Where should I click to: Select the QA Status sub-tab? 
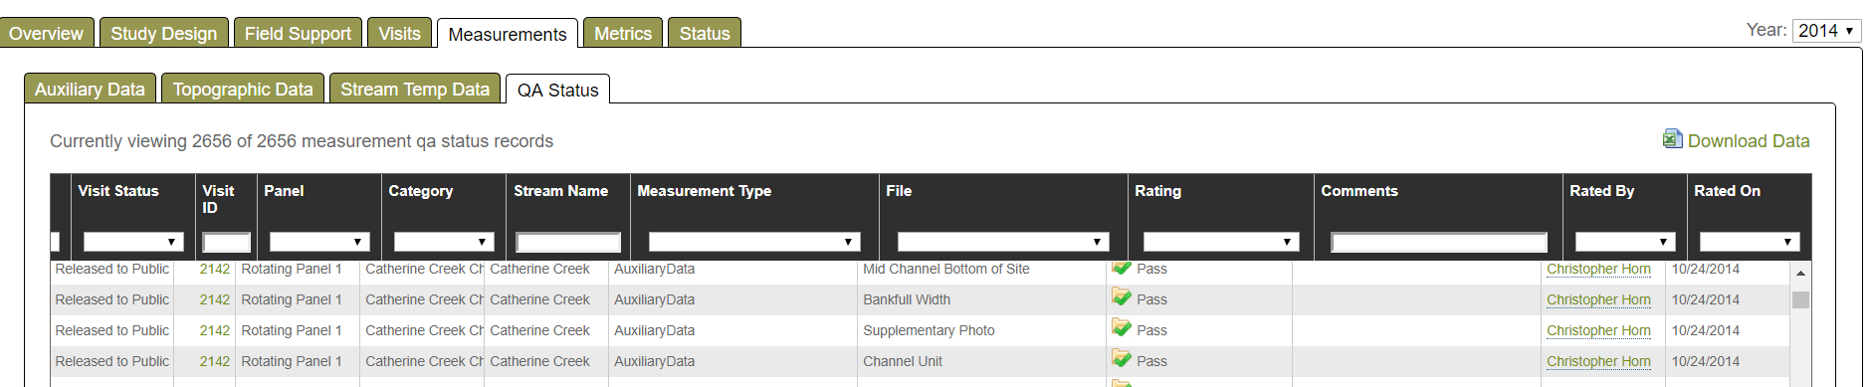(557, 90)
